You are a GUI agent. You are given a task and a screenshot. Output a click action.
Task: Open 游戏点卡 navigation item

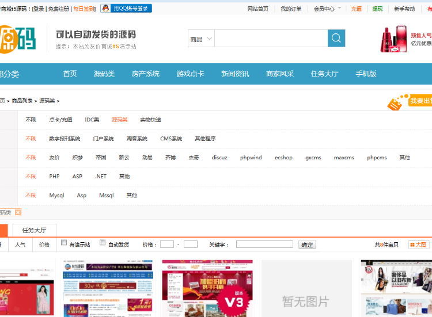click(190, 74)
